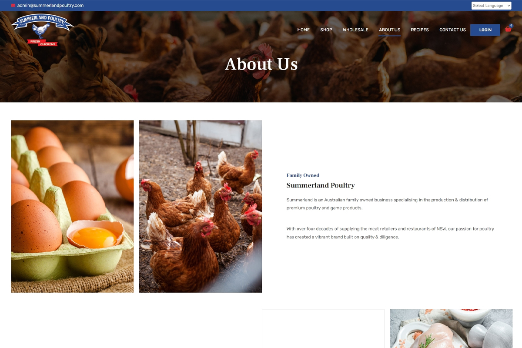Click the admin@summerlandpoultry.com email link

coord(50,6)
